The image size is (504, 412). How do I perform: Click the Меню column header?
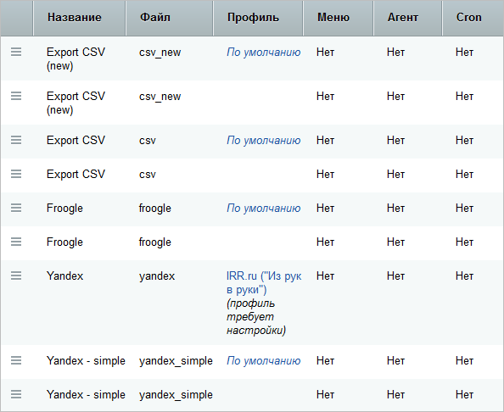pyautogui.click(x=333, y=17)
